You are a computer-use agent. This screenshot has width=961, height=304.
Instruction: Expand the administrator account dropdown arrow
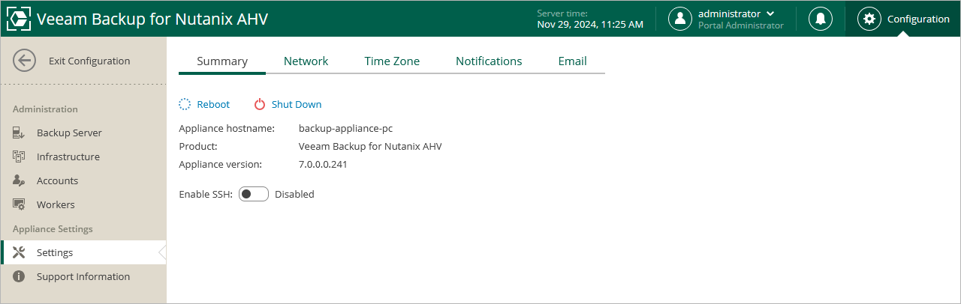770,13
